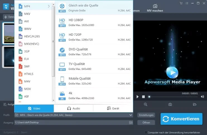Open the Profil dropdown

(74, 115)
